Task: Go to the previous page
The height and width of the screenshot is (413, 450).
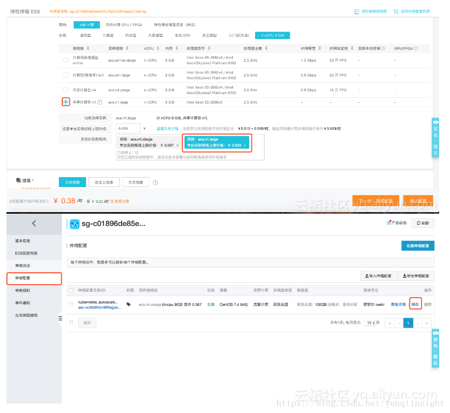Action: point(399,323)
